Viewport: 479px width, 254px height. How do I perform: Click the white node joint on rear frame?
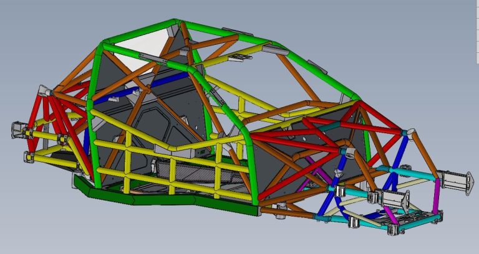(409, 133)
